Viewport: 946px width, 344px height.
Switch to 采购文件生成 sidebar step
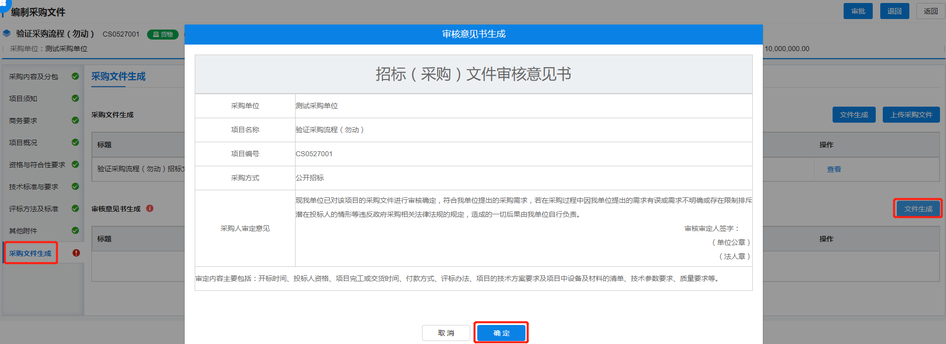(x=30, y=253)
